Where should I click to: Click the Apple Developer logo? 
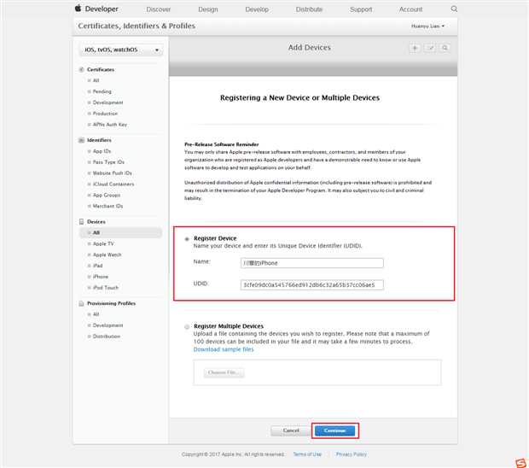point(96,9)
